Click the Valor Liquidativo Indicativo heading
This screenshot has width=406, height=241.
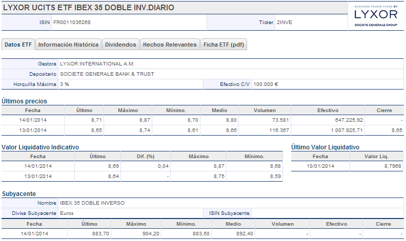(x=40, y=147)
